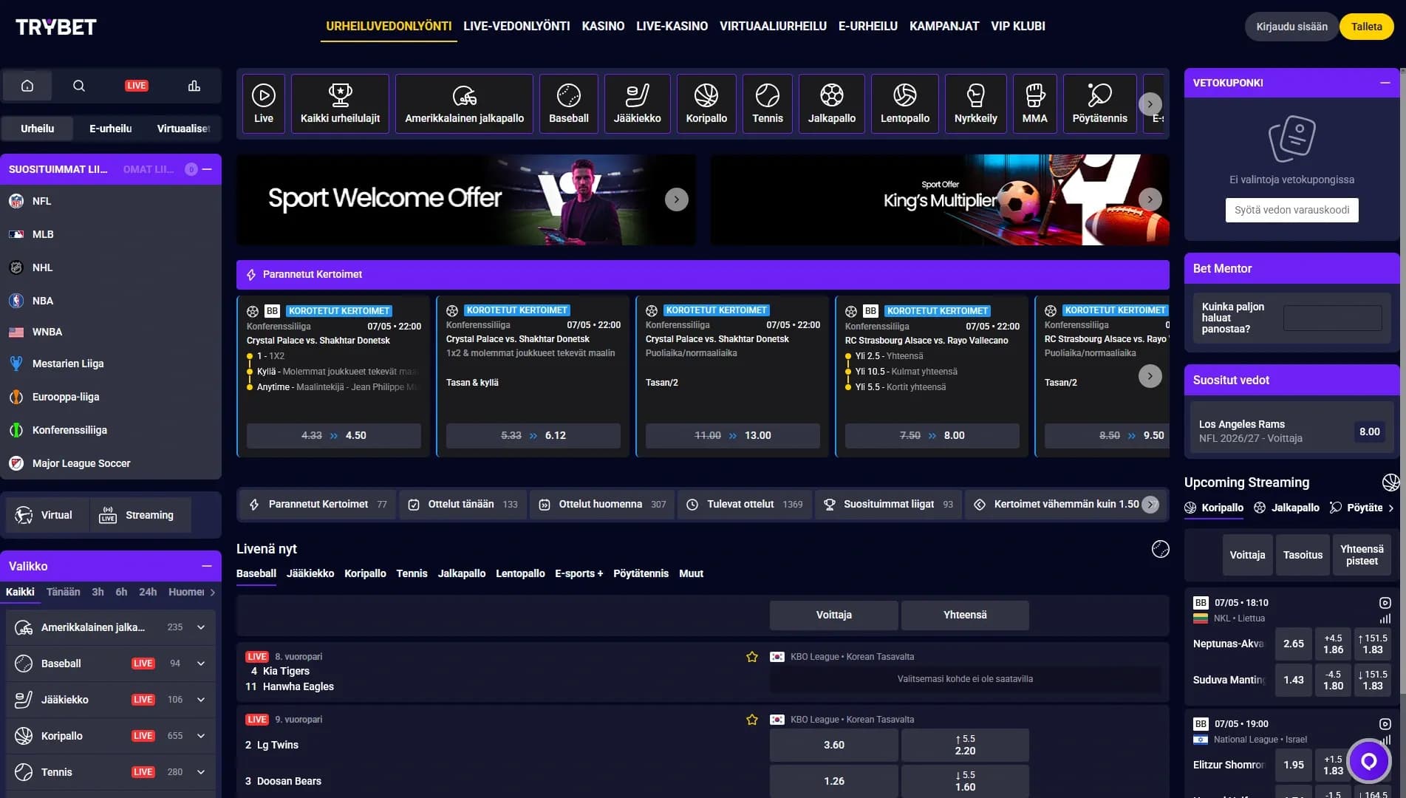The width and height of the screenshot is (1406, 798).
Task: Click the Streaming live icon
Action: 108,515
